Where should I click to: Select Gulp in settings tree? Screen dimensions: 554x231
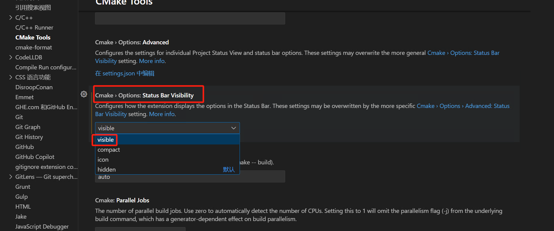point(21,197)
